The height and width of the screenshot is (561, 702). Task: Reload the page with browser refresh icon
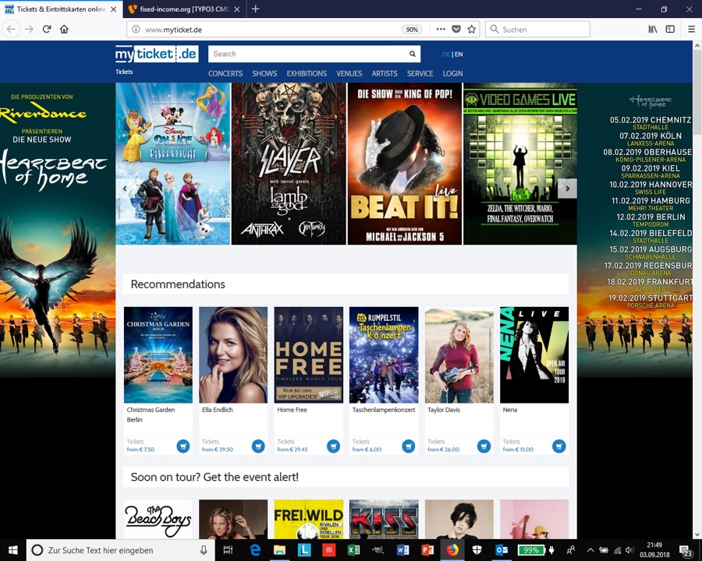pos(47,29)
